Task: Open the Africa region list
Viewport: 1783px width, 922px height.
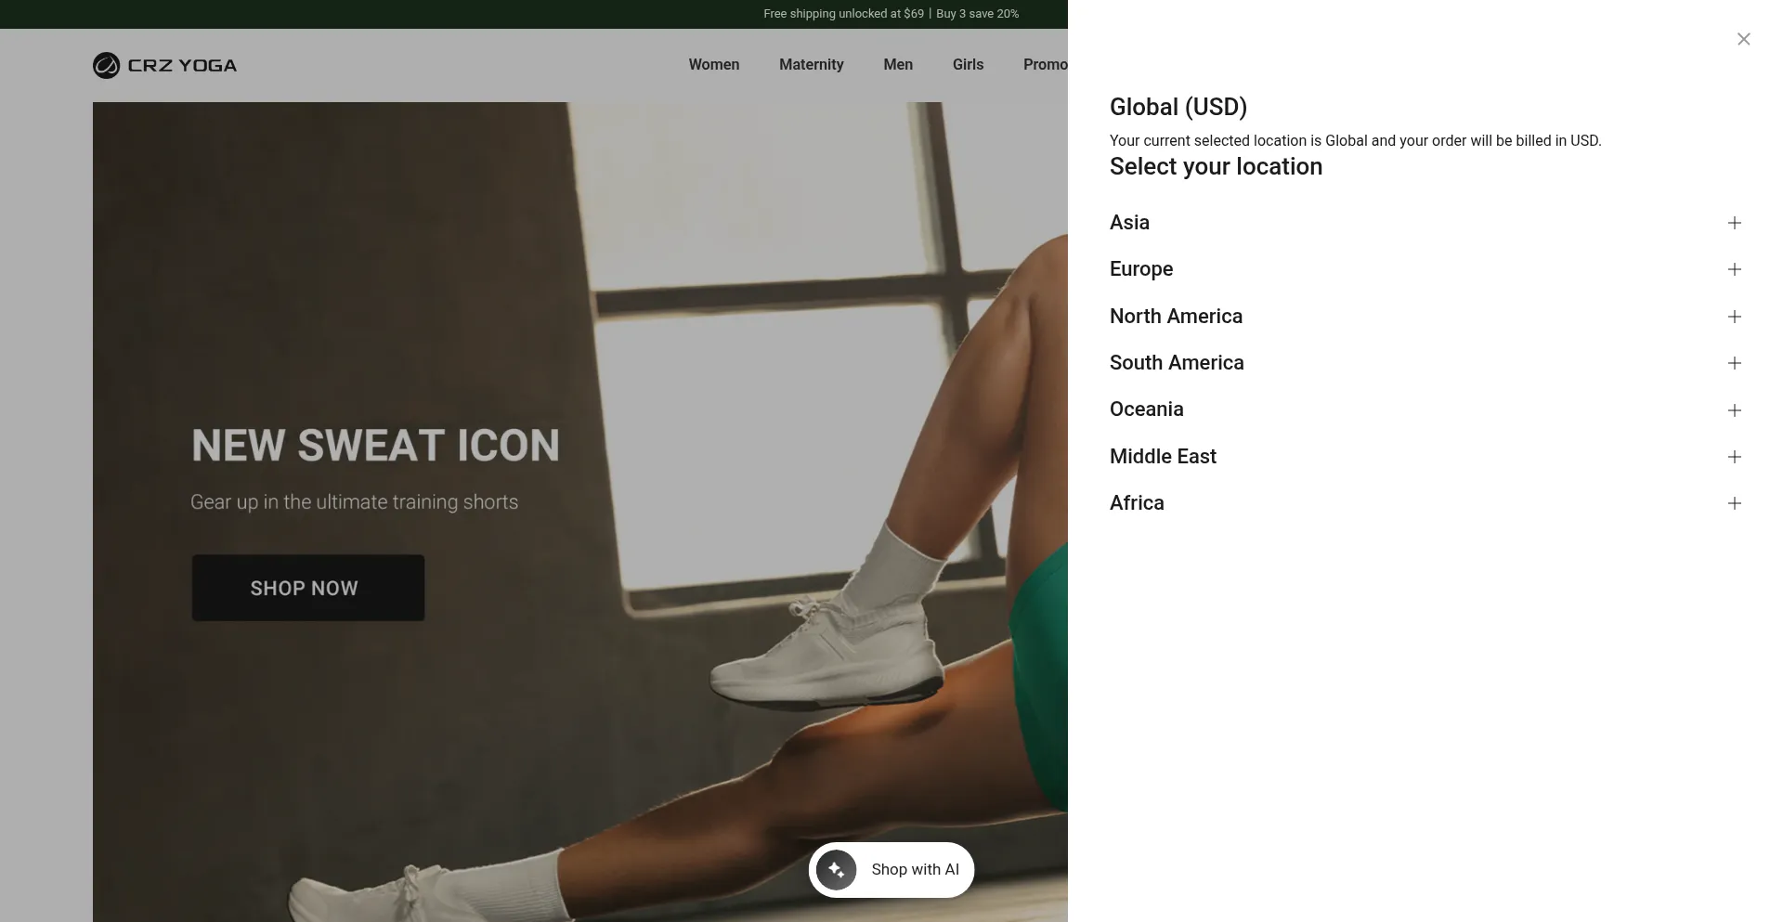Action: (1425, 503)
